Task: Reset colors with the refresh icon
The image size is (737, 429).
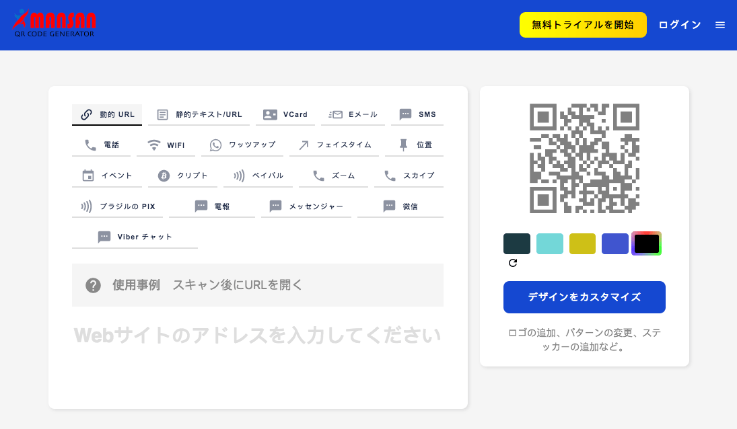Action: pos(513,263)
